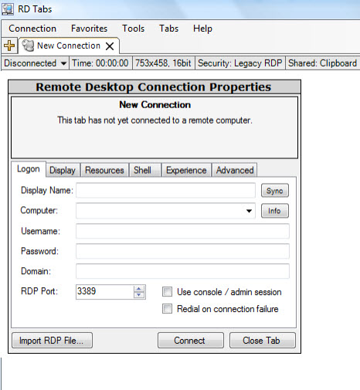Open the Help menu
Viewport: 360px width, 390px height.
pyautogui.click(x=202, y=29)
